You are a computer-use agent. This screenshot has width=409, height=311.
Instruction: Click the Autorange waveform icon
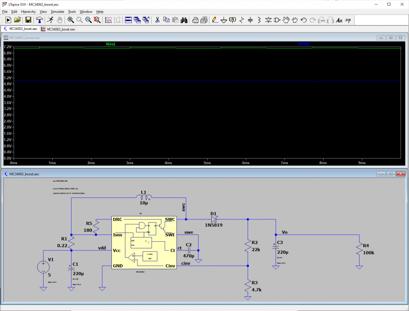click(108, 20)
